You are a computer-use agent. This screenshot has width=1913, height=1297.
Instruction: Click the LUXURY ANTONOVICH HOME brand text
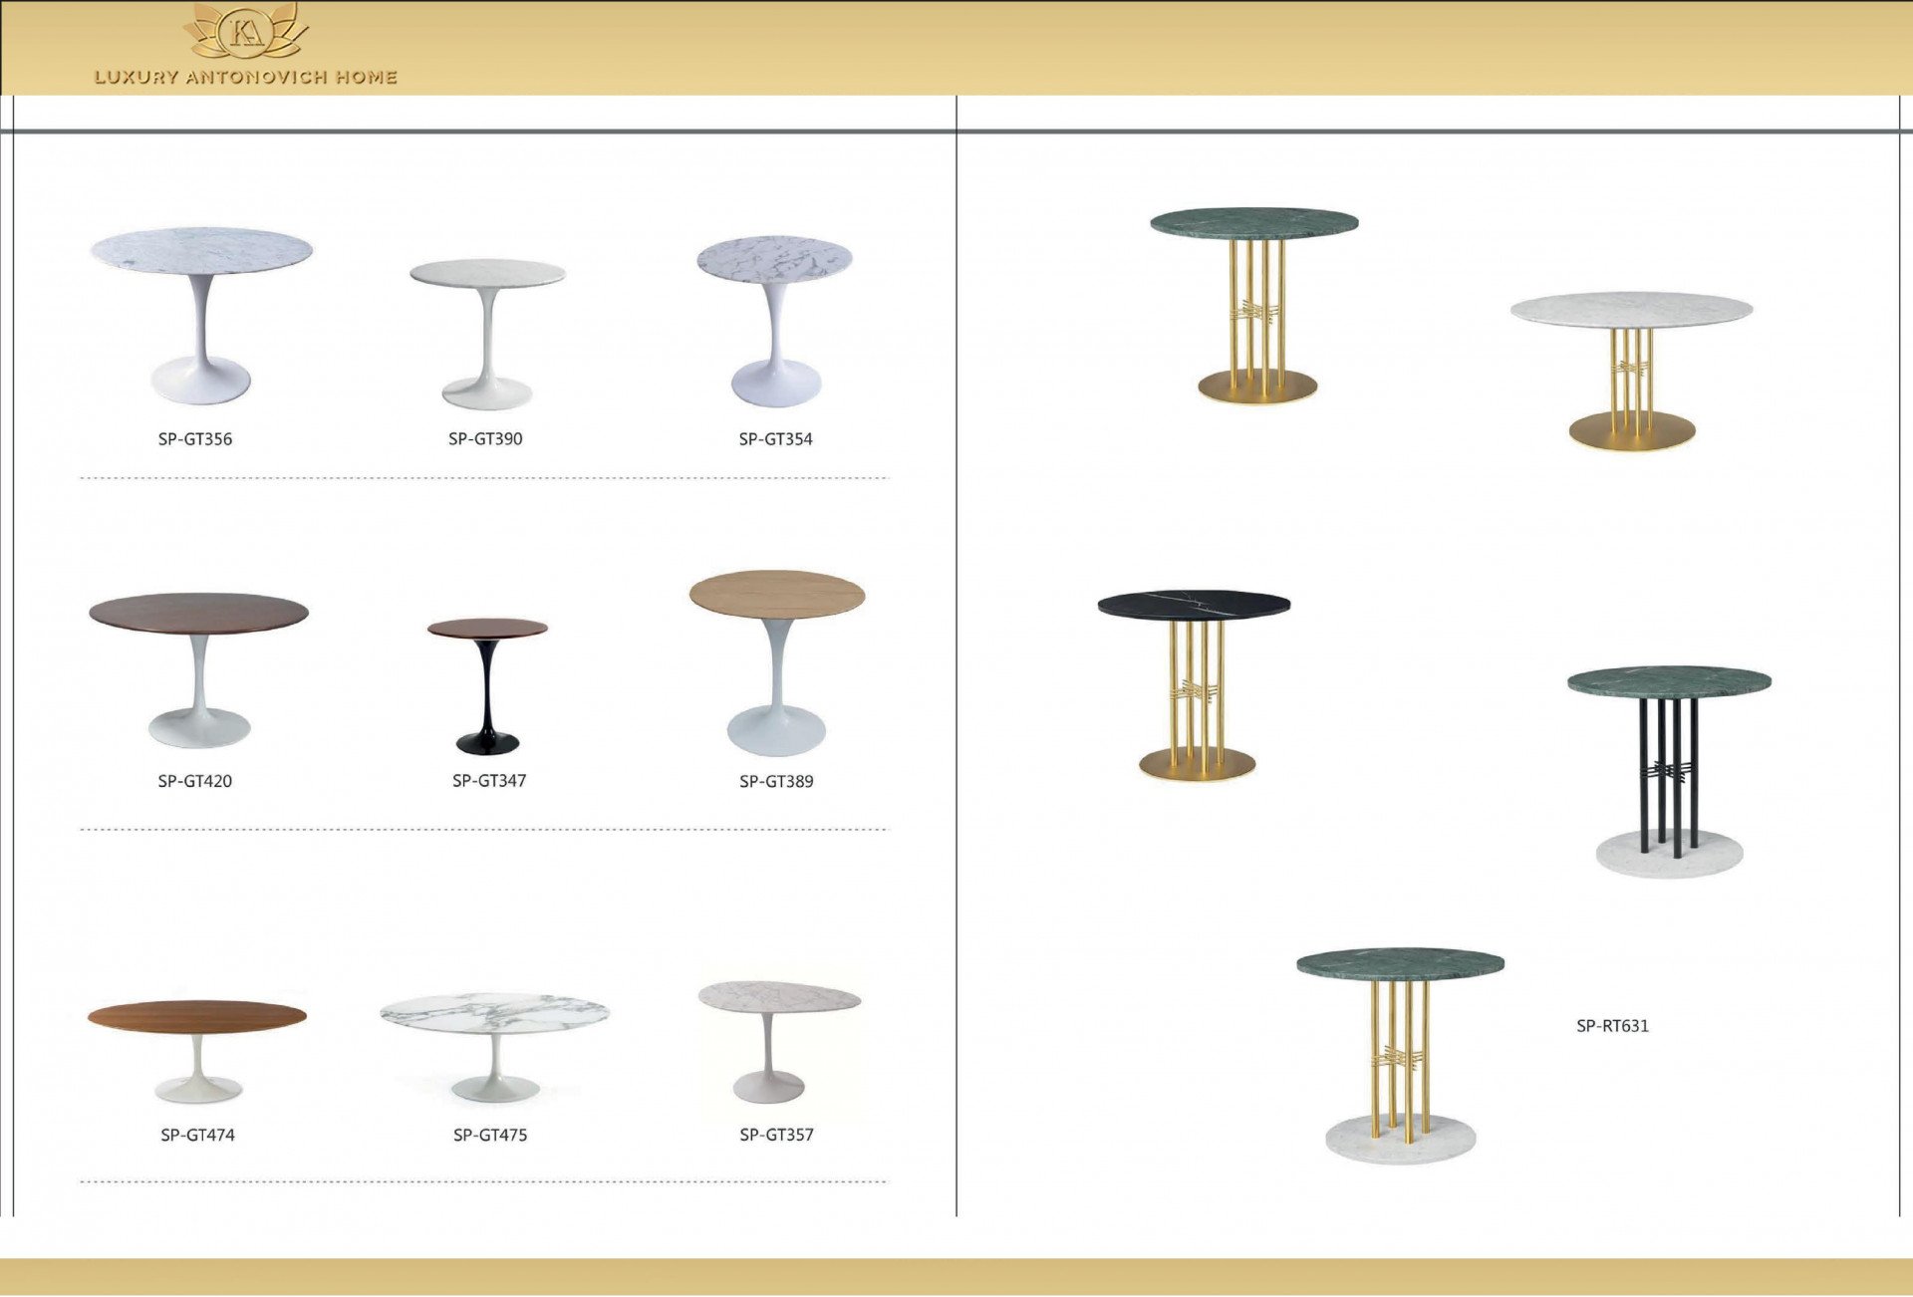tap(246, 77)
